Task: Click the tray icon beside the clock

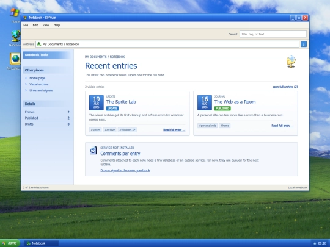Action: pos(315,243)
